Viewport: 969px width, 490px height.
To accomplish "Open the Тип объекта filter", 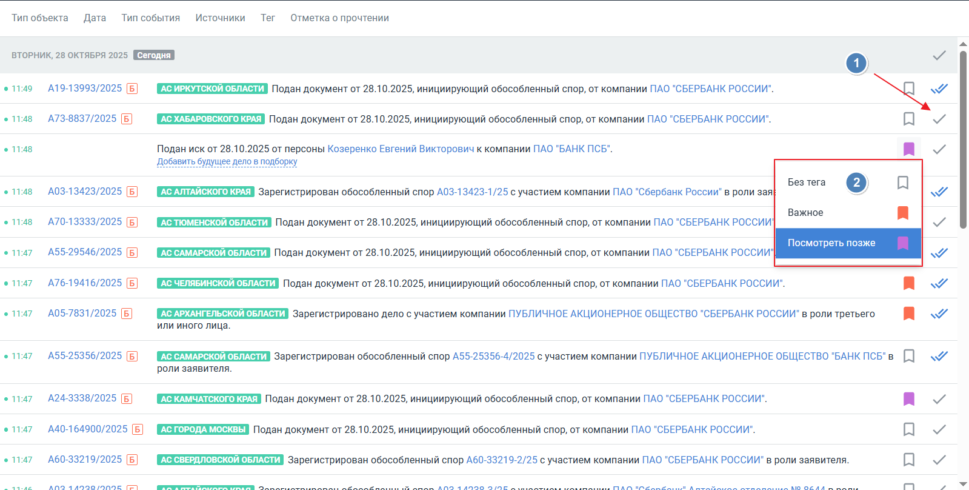I will (x=40, y=18).
